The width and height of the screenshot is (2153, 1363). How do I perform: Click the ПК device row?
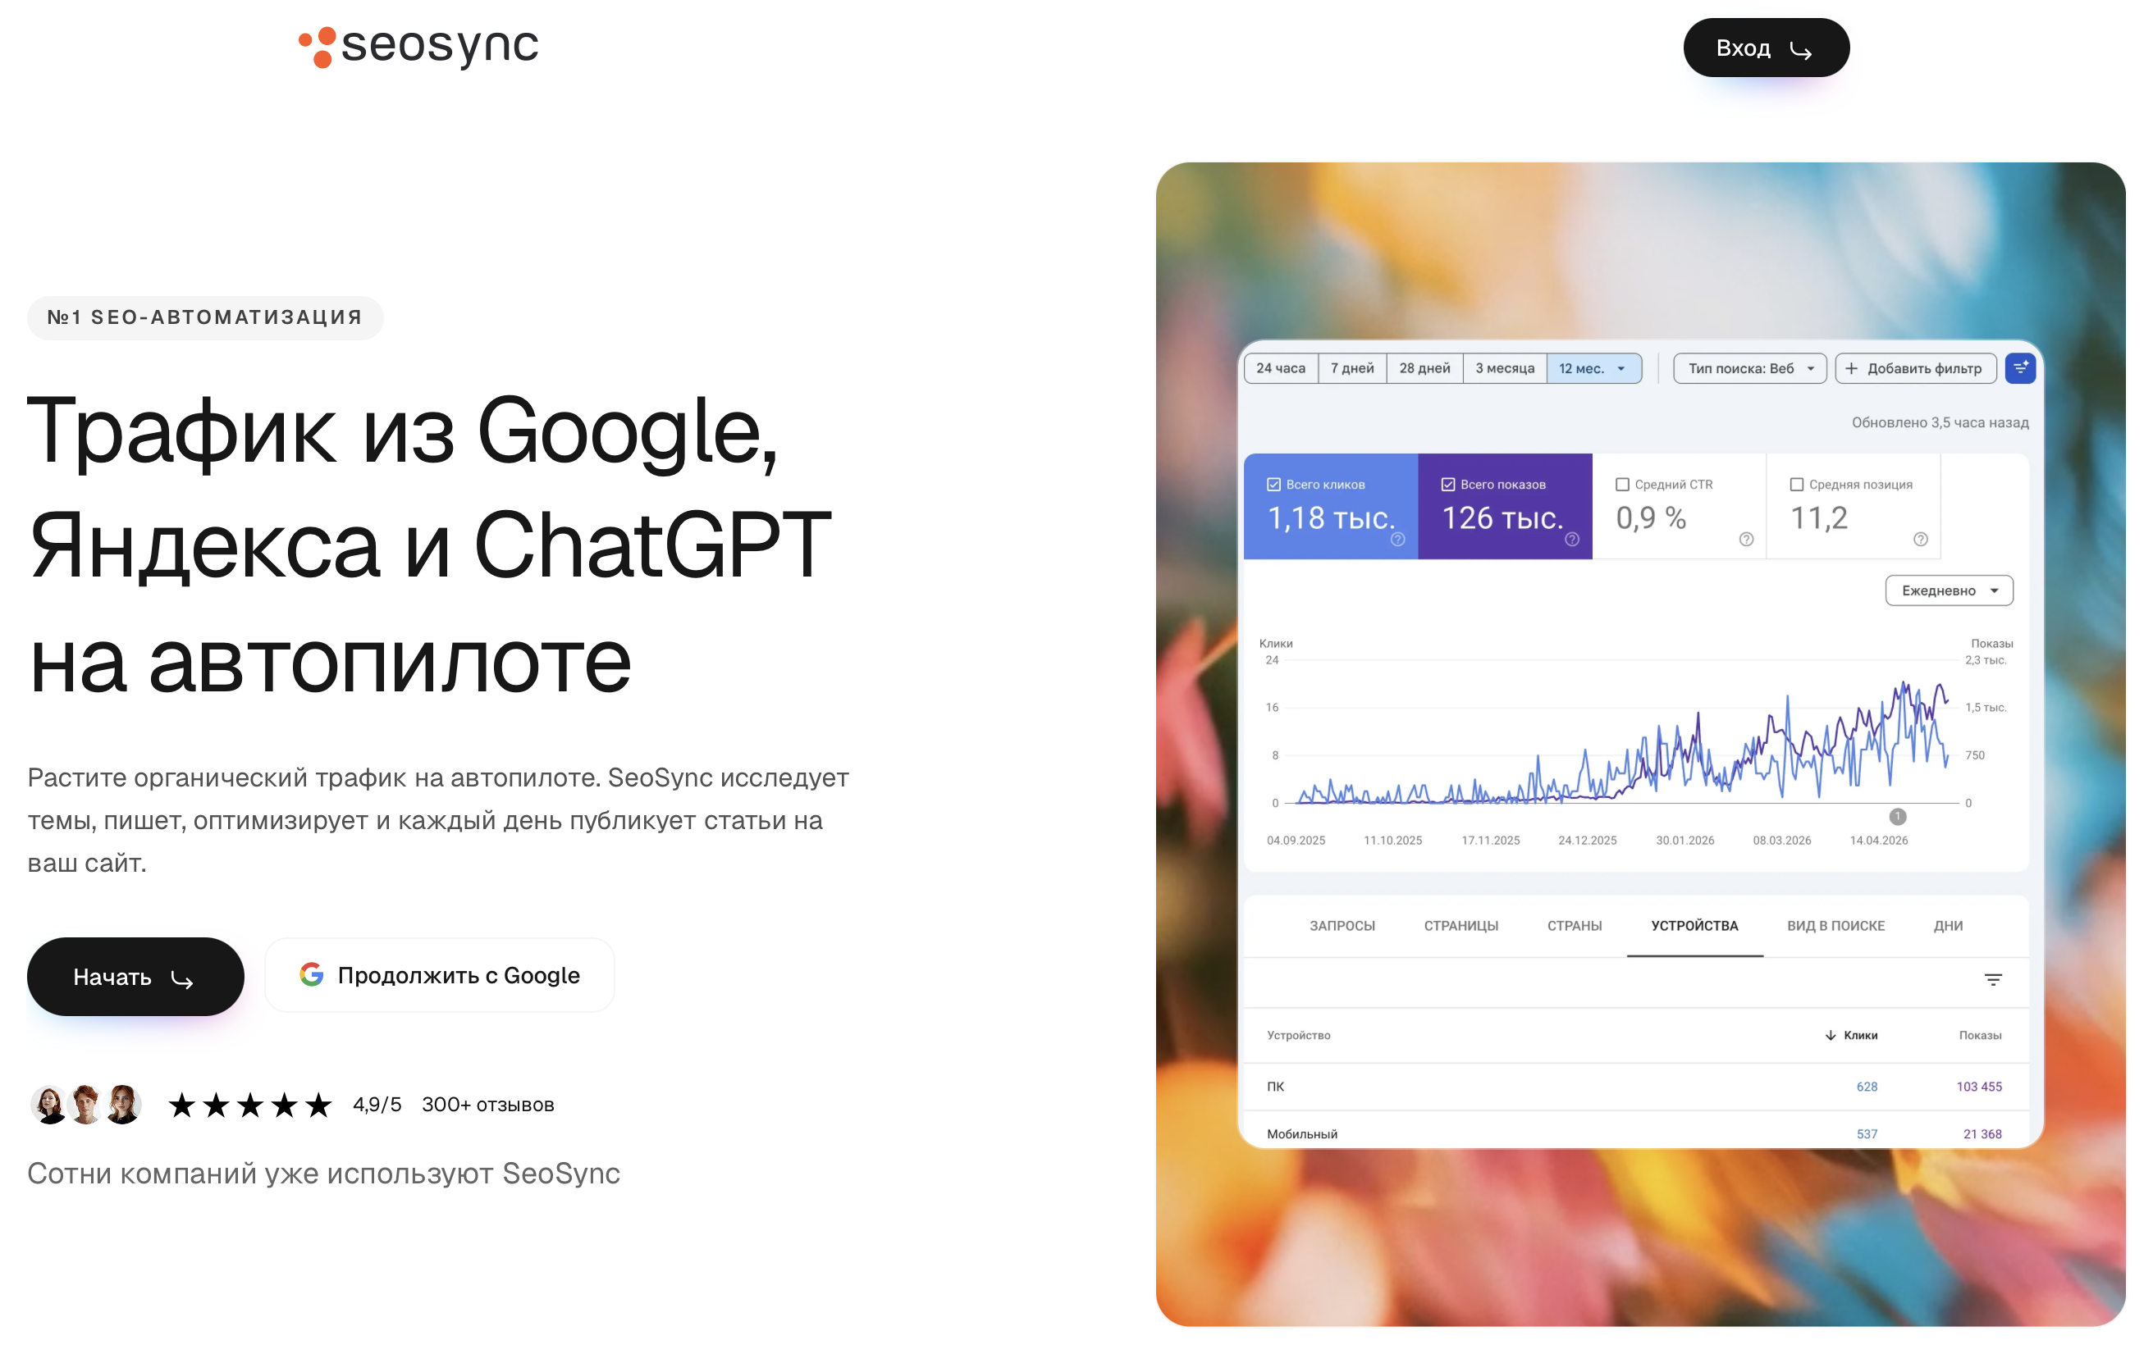pyautogui.click(x=1635, y=1087)
